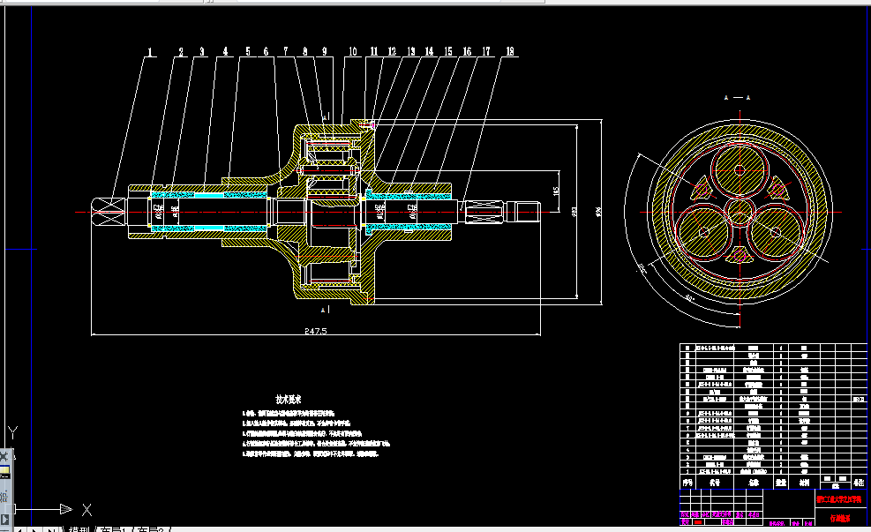The image size is (871, 532).
Task: Click the 技术要求 technical requirements heading
Action: coord(289,400)
